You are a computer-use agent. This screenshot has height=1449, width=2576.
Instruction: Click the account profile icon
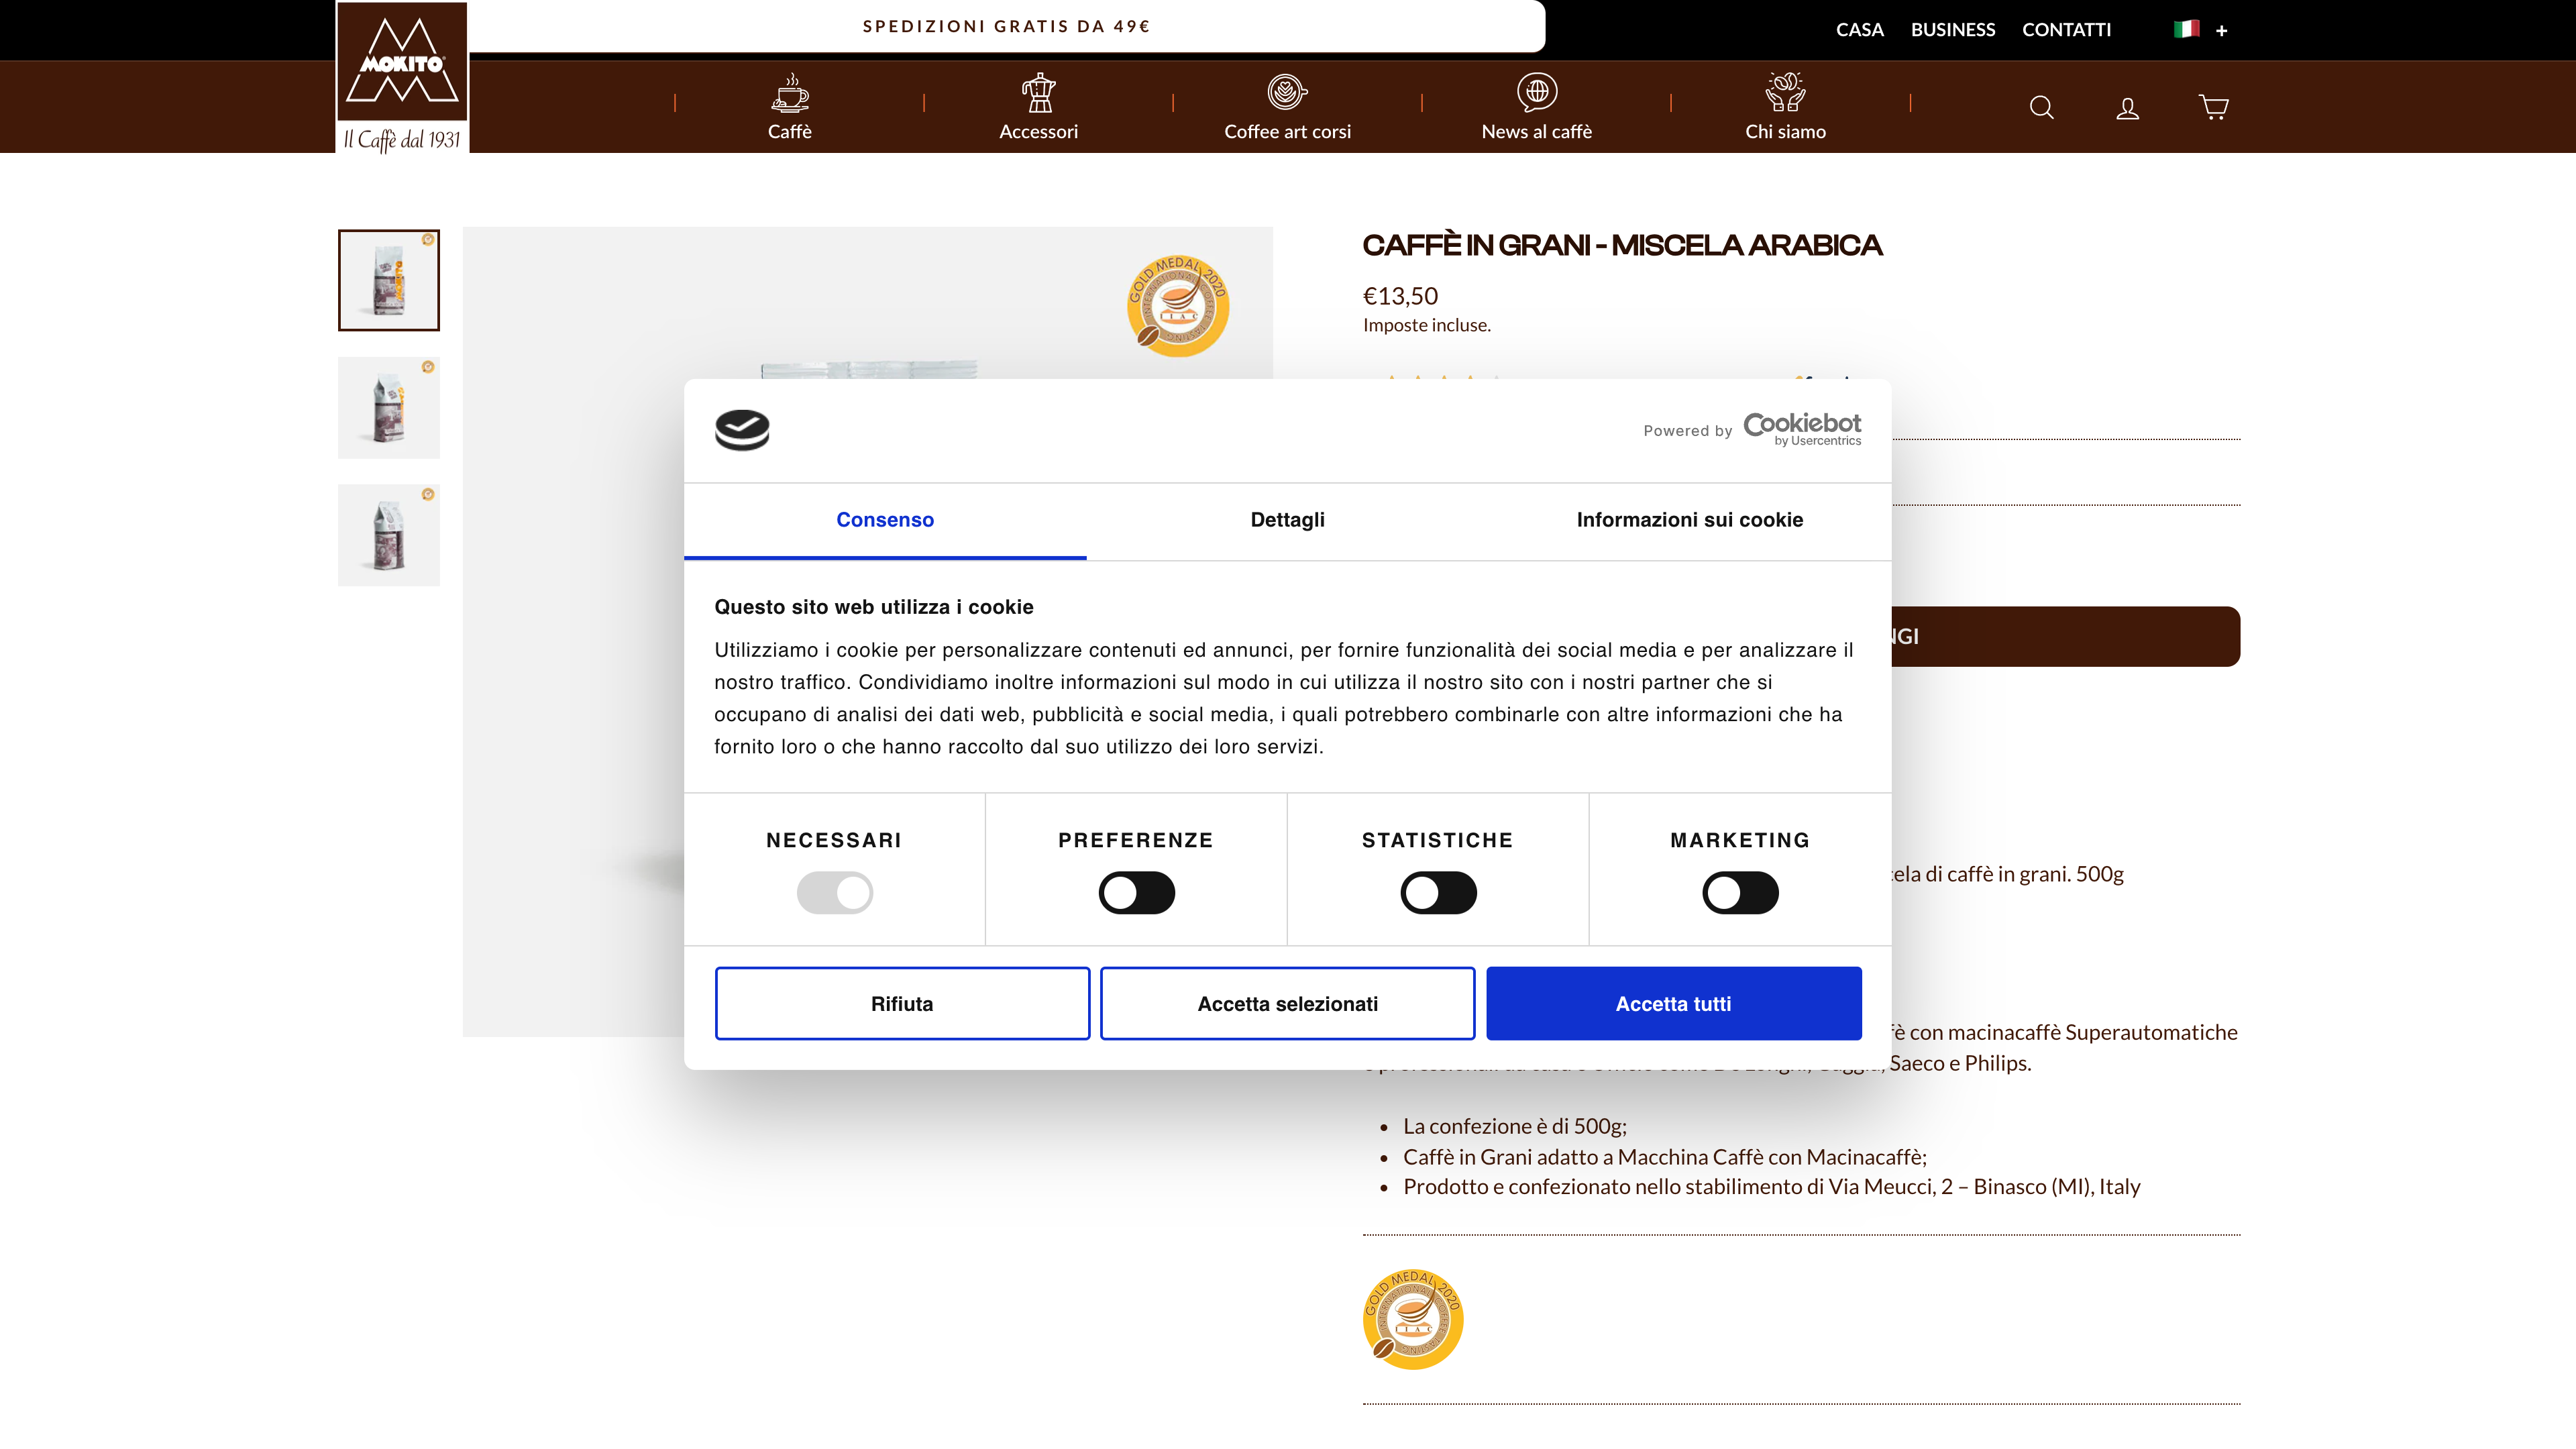[x=2127, y=107]
